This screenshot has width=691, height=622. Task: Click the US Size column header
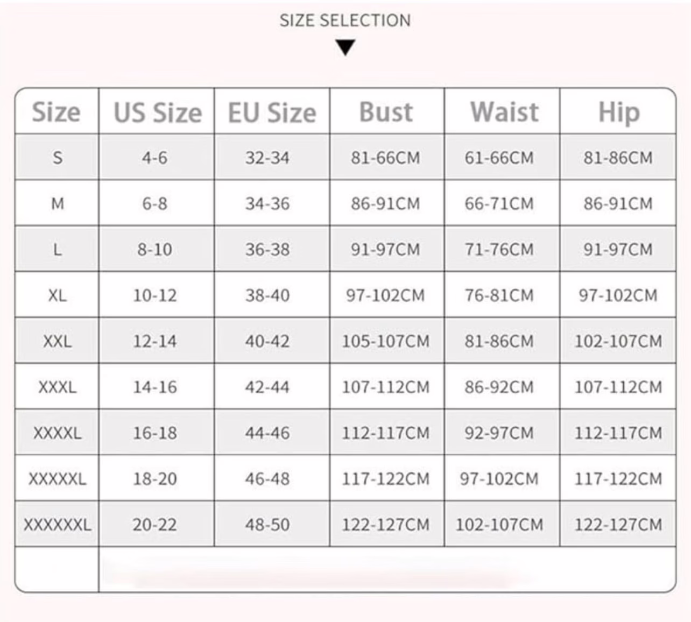pos(157,113)
